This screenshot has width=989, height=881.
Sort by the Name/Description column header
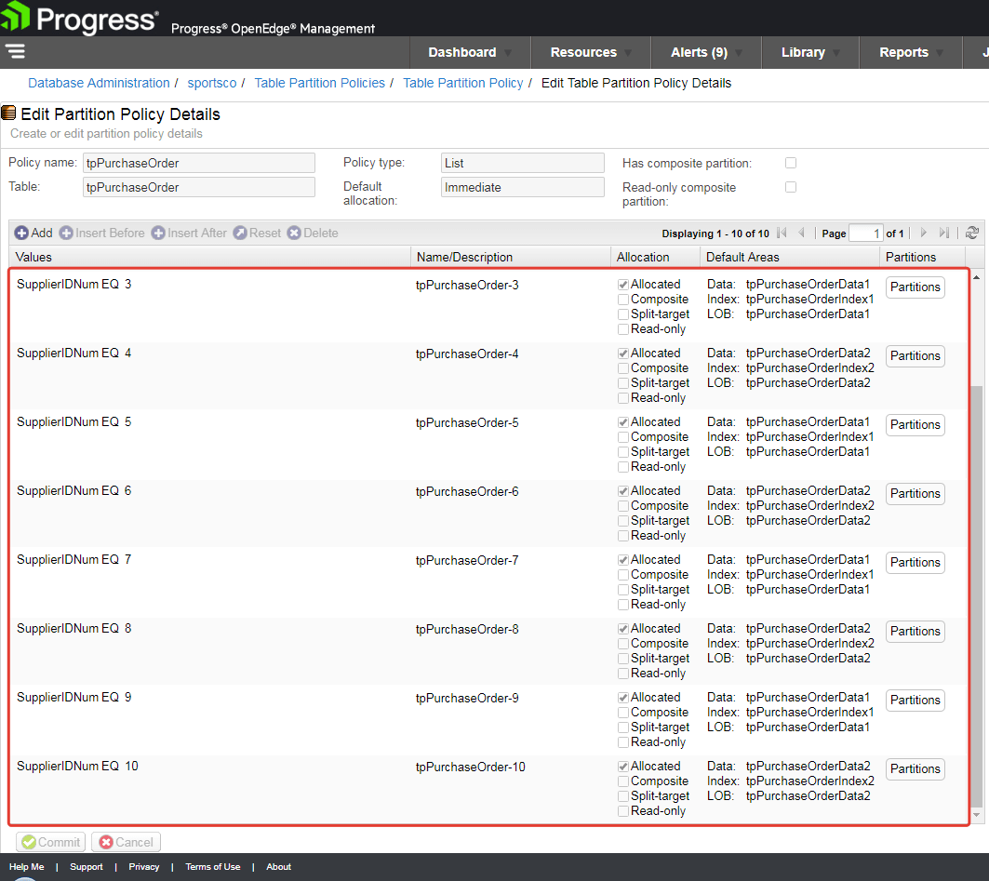511,257
